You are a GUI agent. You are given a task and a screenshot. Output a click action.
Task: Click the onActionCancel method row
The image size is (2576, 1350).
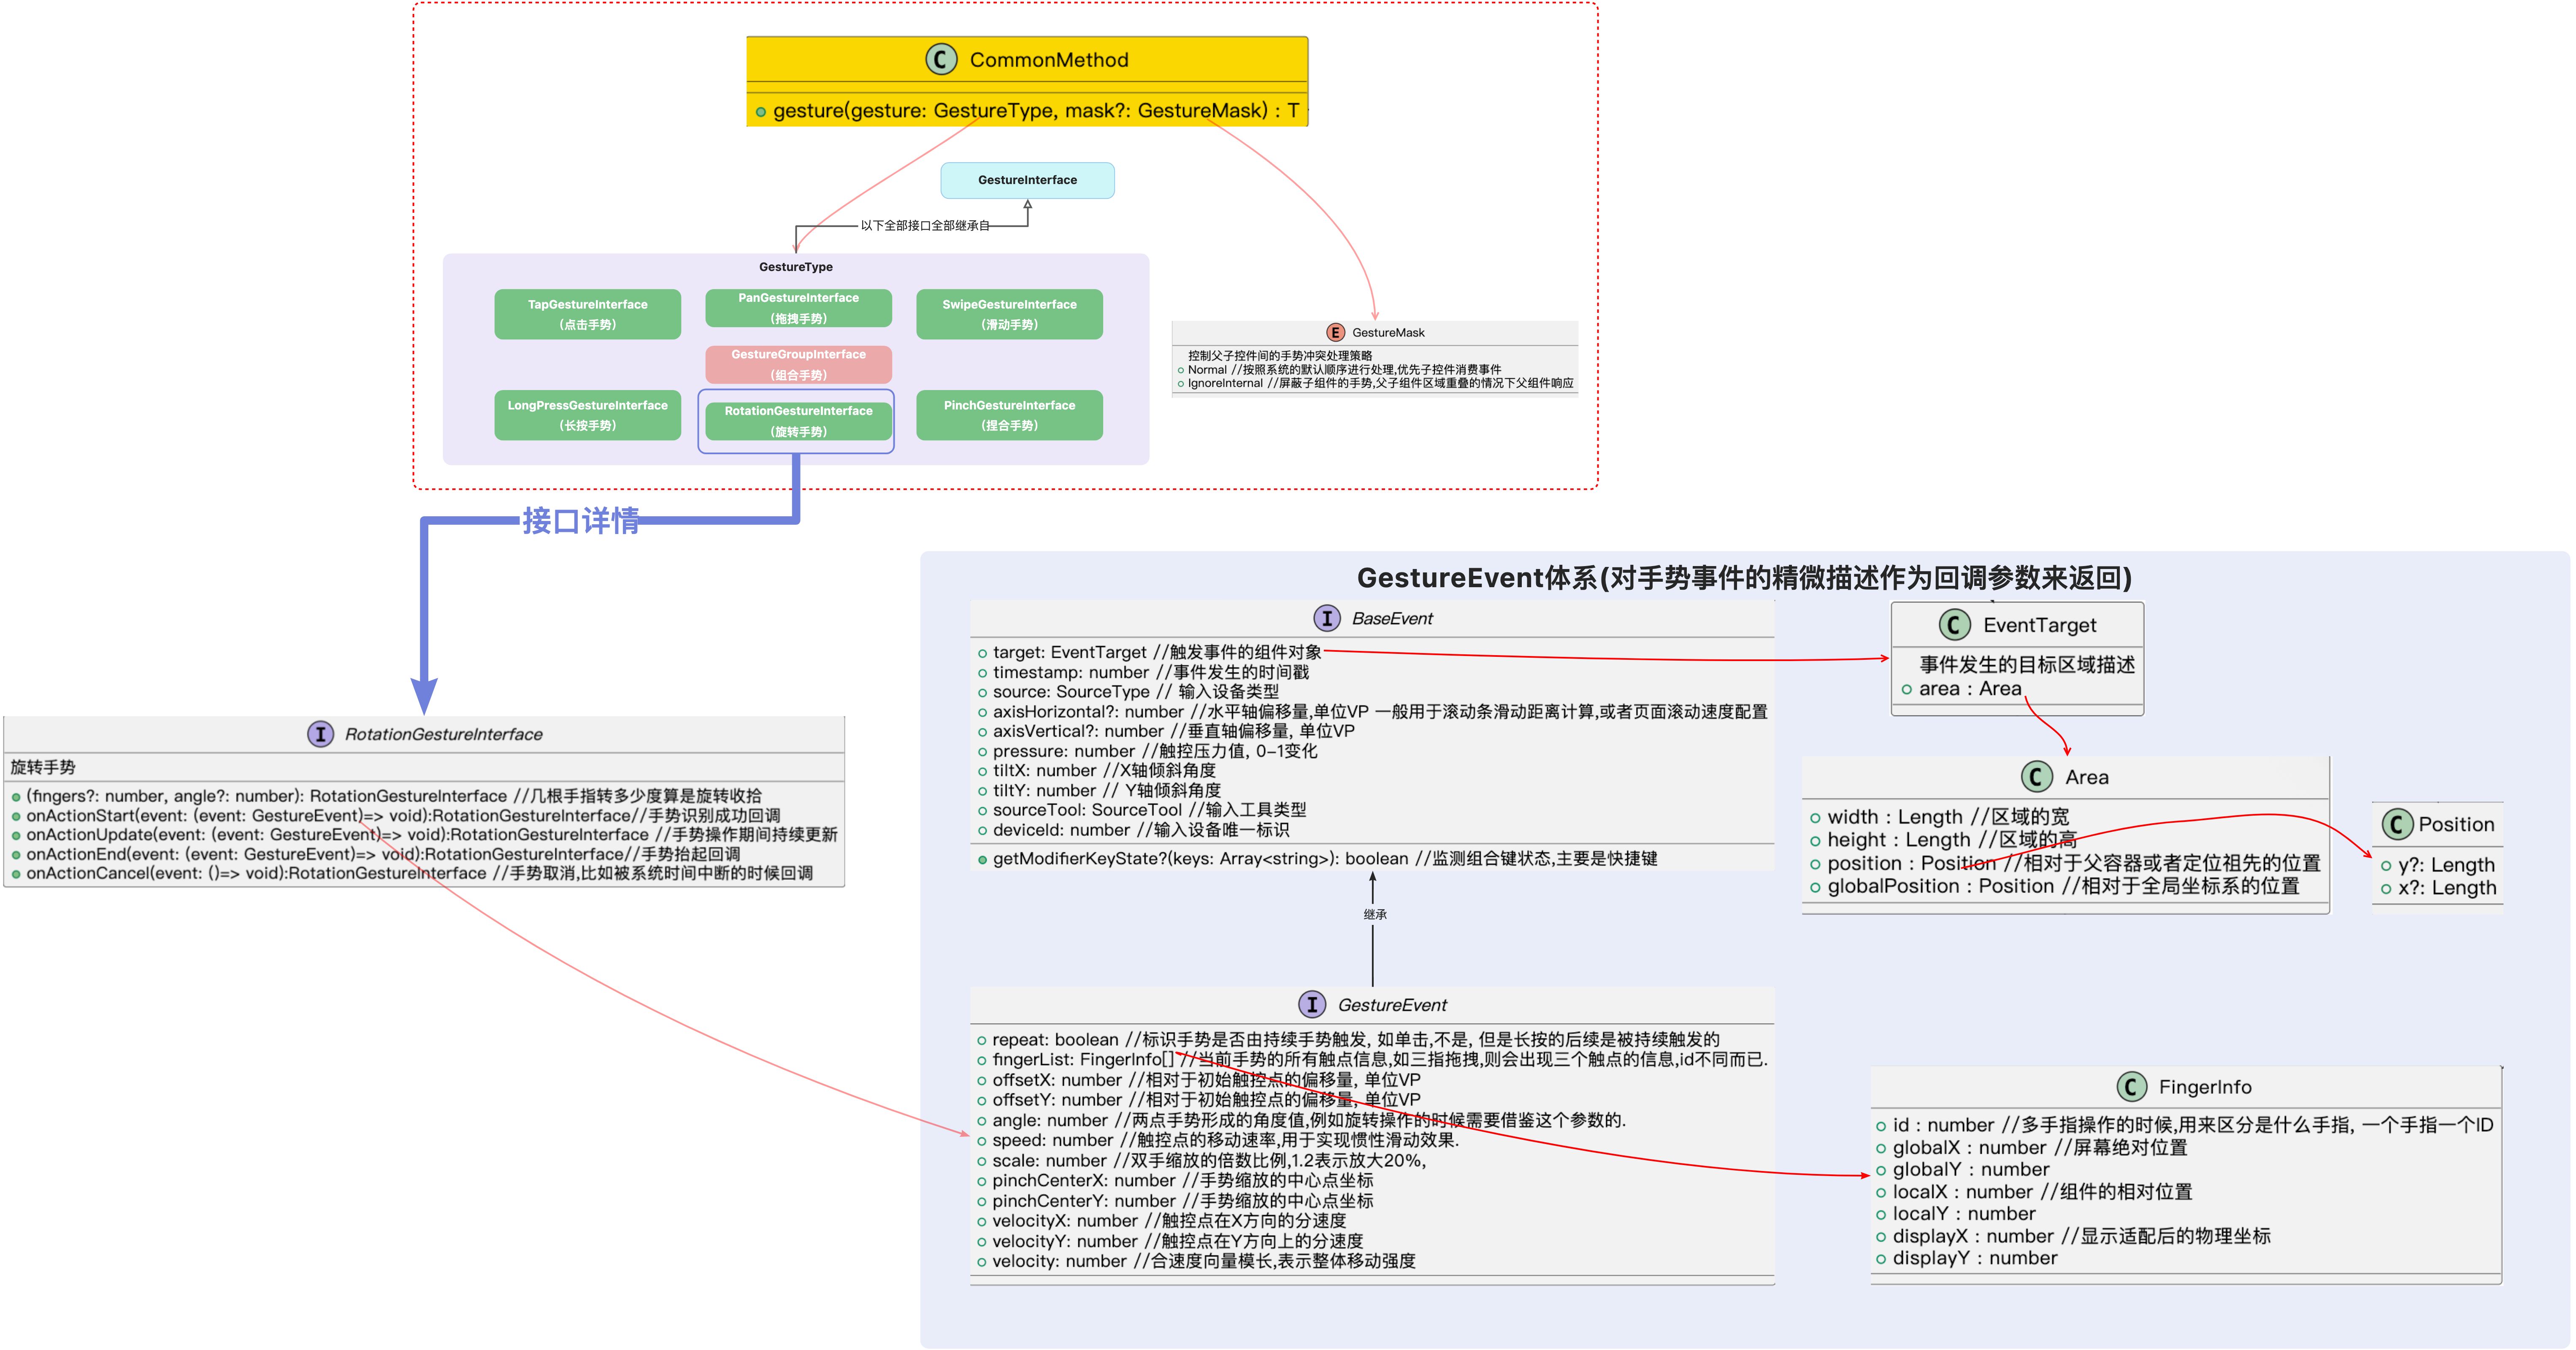(x=412, y=873)
